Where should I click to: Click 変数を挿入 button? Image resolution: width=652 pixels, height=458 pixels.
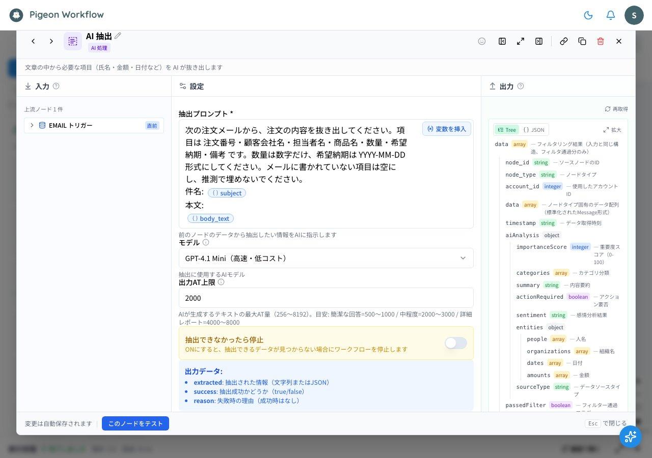pos(447,129)
